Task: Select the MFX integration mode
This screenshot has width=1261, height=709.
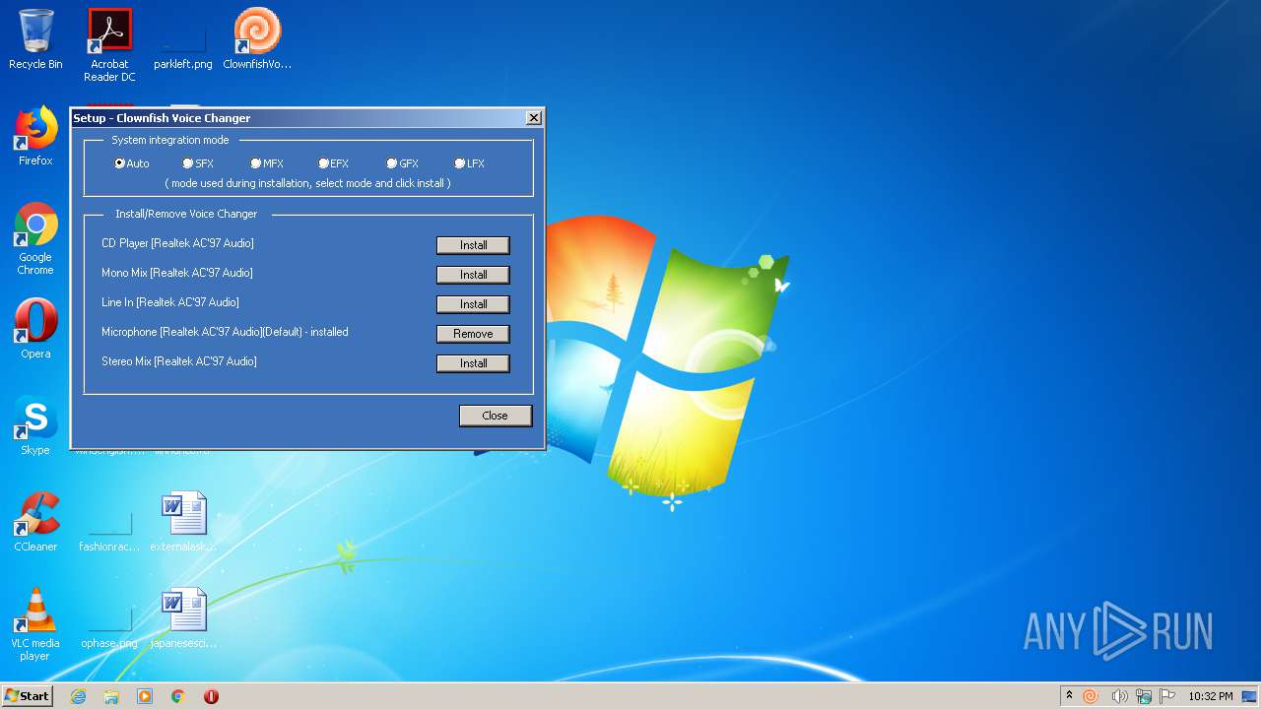Action: pos(267,163)
